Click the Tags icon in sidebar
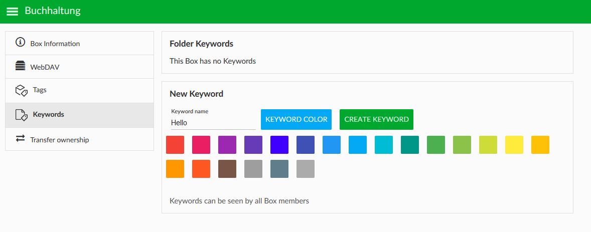 click(x=21, y=90)
